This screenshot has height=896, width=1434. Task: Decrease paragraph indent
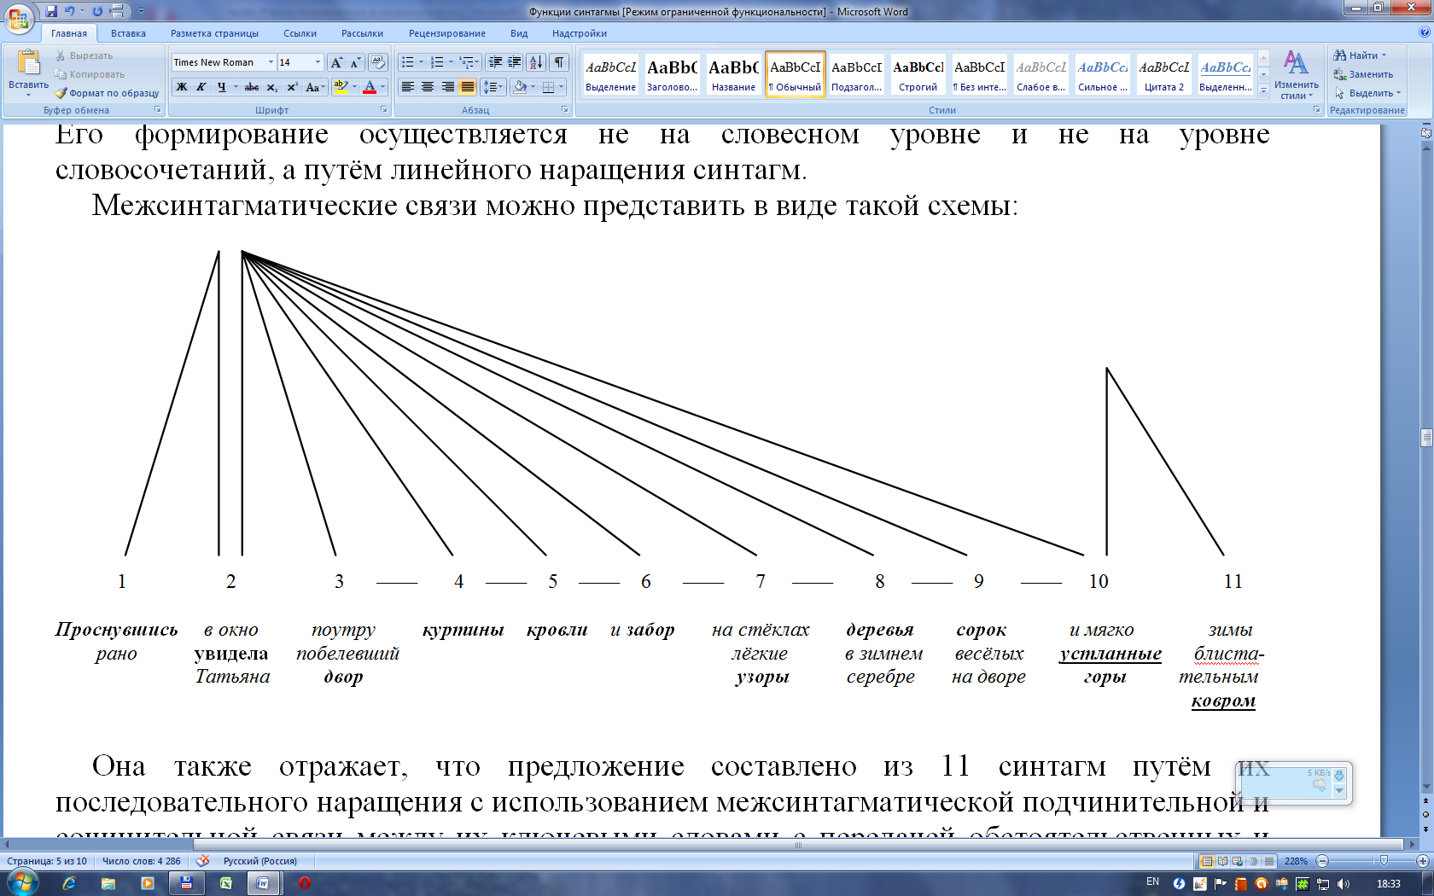495,62
